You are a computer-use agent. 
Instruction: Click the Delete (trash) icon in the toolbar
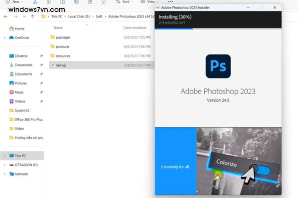coord(103,2)
